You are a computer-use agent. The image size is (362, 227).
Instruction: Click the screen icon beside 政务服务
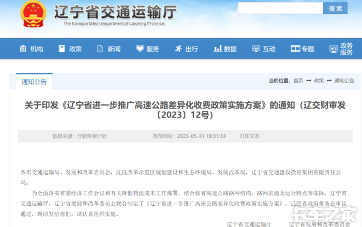coord(334,49)
